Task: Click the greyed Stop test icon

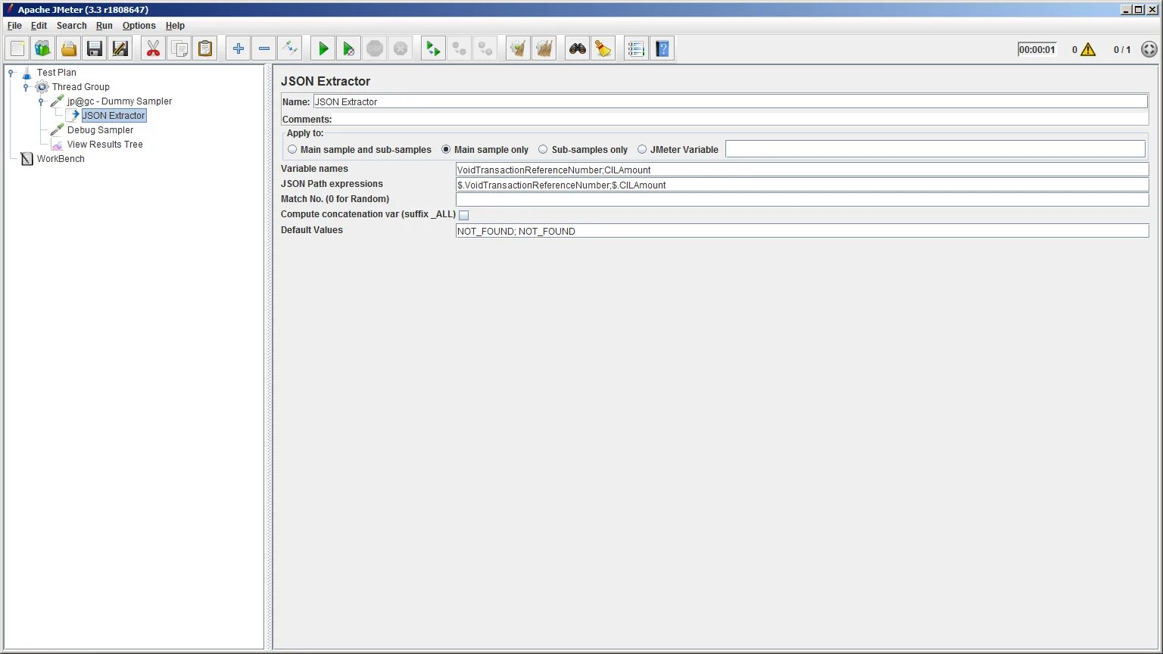Action: pyautogui.click(x=375, y=49)
